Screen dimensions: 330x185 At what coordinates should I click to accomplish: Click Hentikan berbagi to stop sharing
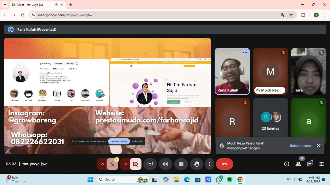[x=119, y=141]
